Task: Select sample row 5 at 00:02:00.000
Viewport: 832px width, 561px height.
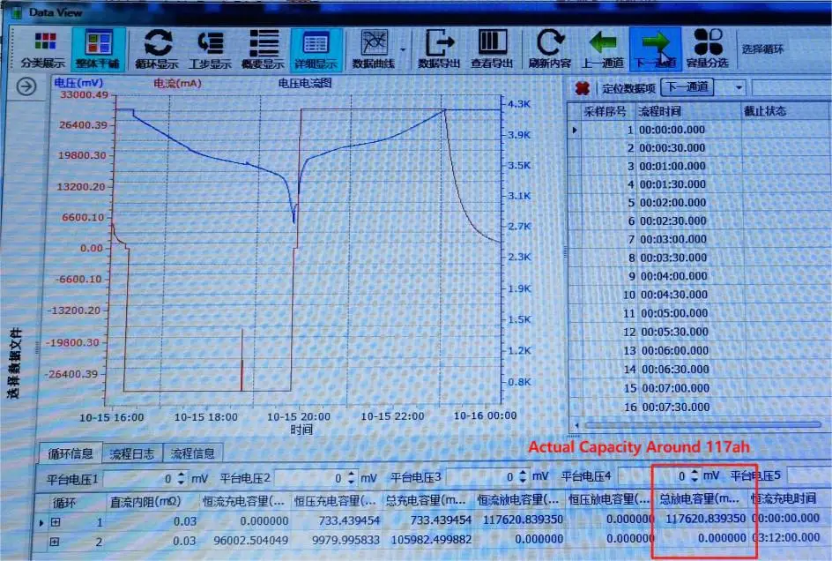Action: (699, 203)
